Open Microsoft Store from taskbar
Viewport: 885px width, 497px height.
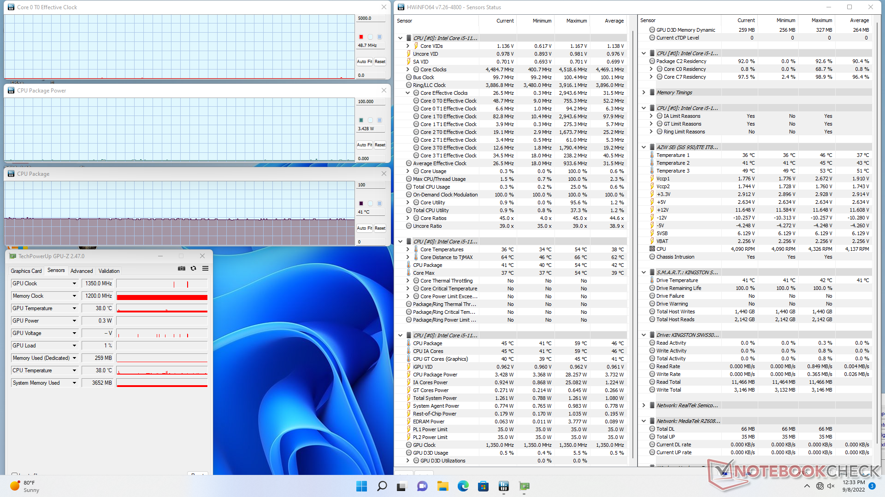point(483,486)
